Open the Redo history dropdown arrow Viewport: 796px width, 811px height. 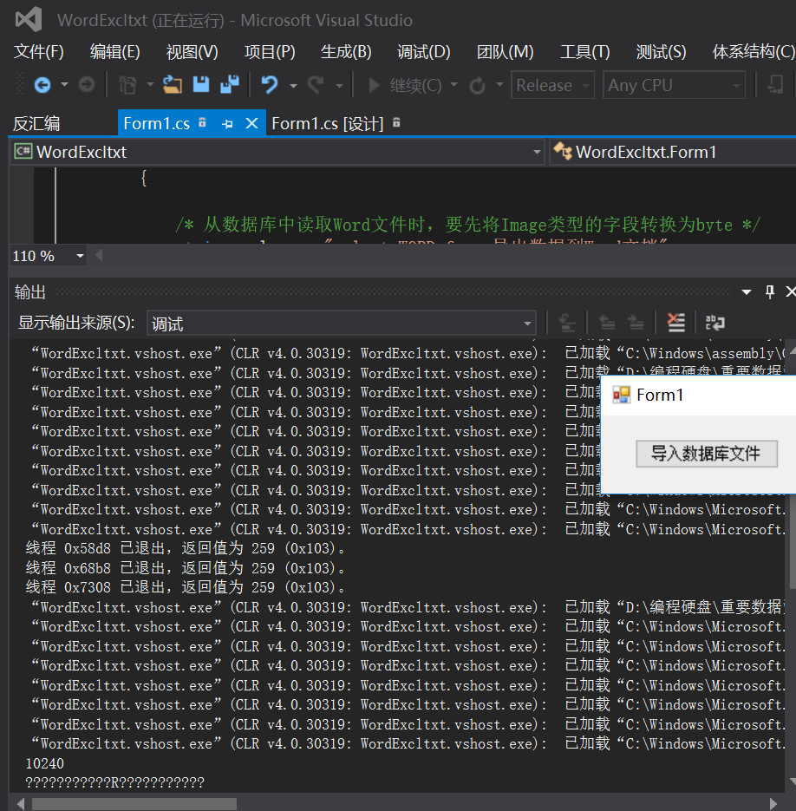point(339,85)
